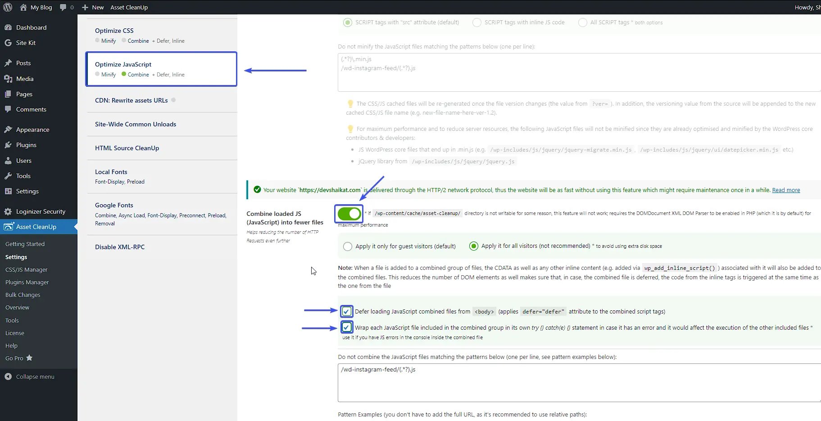Open Plugins plug icon
This screenshot has width=821, height=421.
point(8,145)
